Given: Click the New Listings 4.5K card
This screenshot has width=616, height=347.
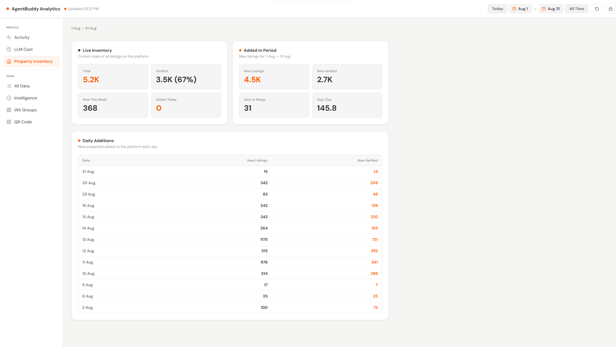Looking at the screenshot, I should point(274,77).
